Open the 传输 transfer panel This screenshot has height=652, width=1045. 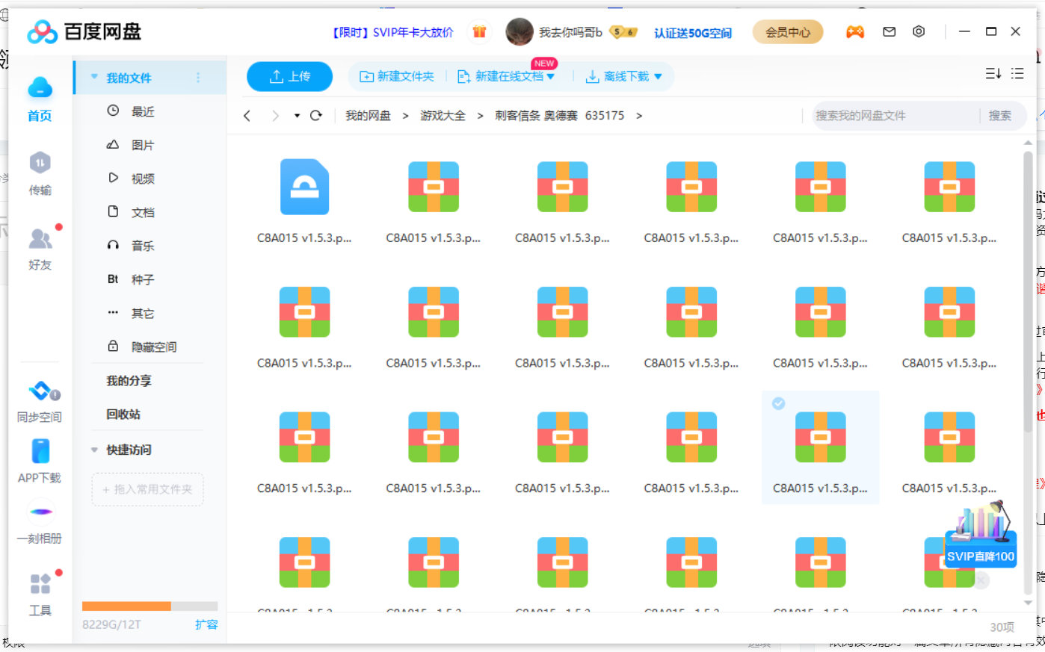[40, 173]
